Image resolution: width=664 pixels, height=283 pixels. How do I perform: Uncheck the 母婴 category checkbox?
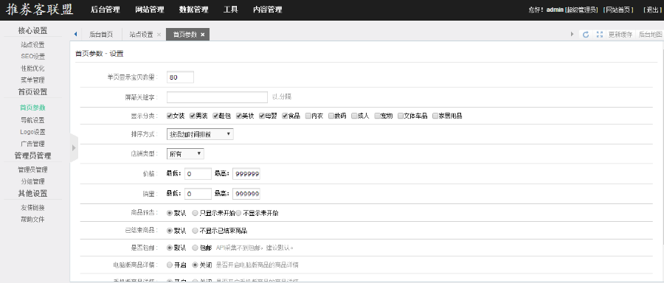tap(262, 116)
